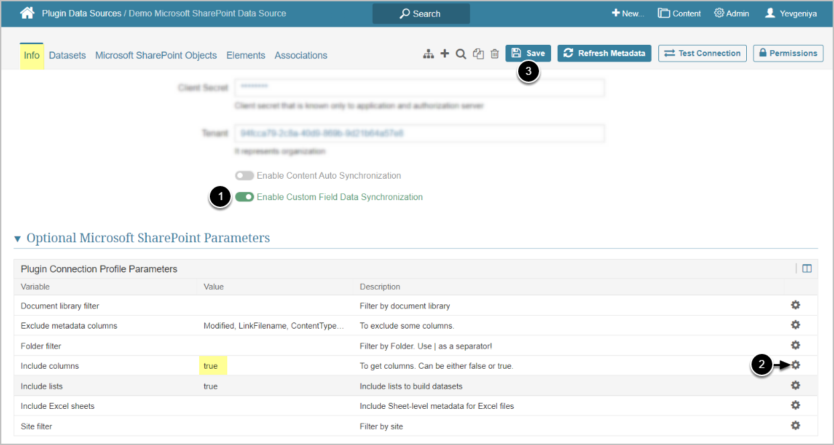834x445 pixels.
Task: Click the magnifier search icon in toolbar
Action: click(x=461, y=54)
